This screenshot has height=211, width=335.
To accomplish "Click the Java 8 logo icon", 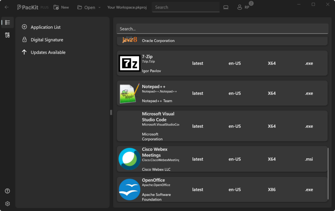I will (x=130, y=40).
